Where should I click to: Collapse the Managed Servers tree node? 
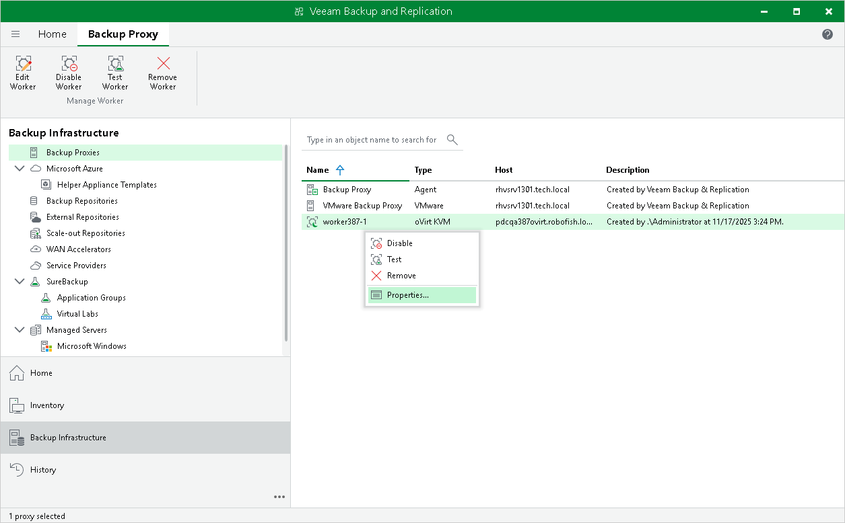[19, 330]
